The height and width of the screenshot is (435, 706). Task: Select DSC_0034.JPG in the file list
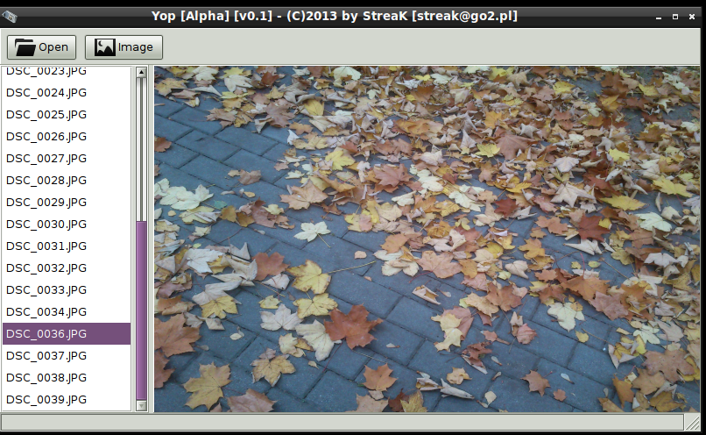67,312
